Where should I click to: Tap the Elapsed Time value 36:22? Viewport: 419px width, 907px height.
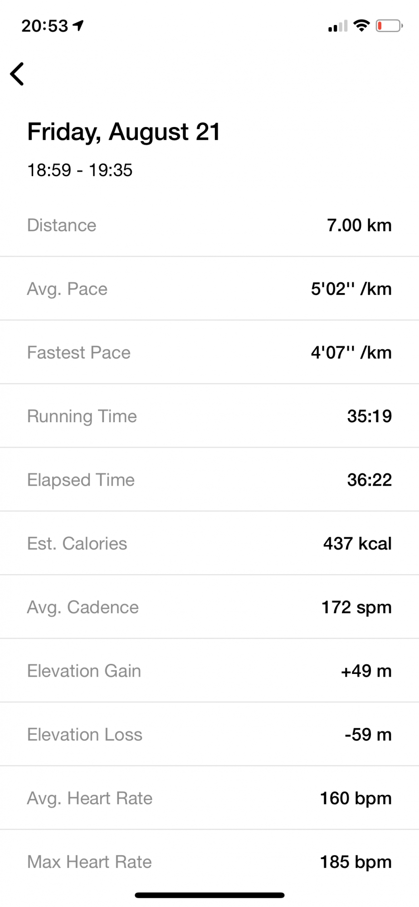click(x=369, y=480)
